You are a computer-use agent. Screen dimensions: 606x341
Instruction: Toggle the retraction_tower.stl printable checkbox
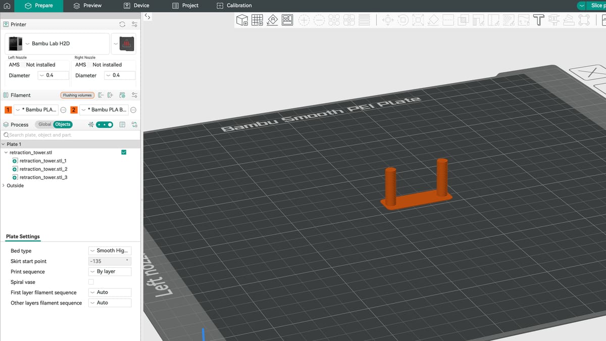[x=124, y=152]
